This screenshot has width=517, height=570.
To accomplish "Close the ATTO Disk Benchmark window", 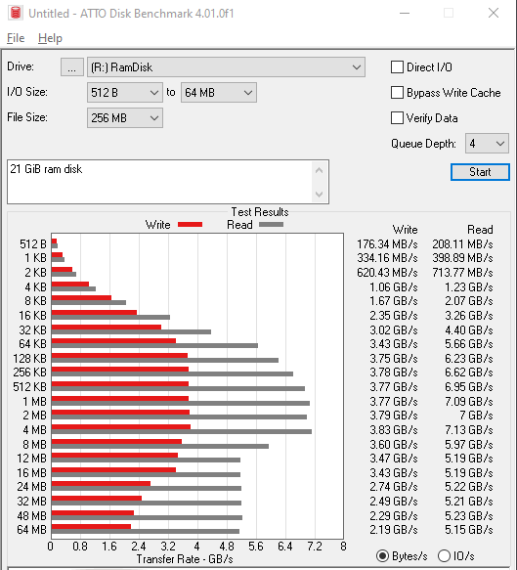I will point(494,14).
